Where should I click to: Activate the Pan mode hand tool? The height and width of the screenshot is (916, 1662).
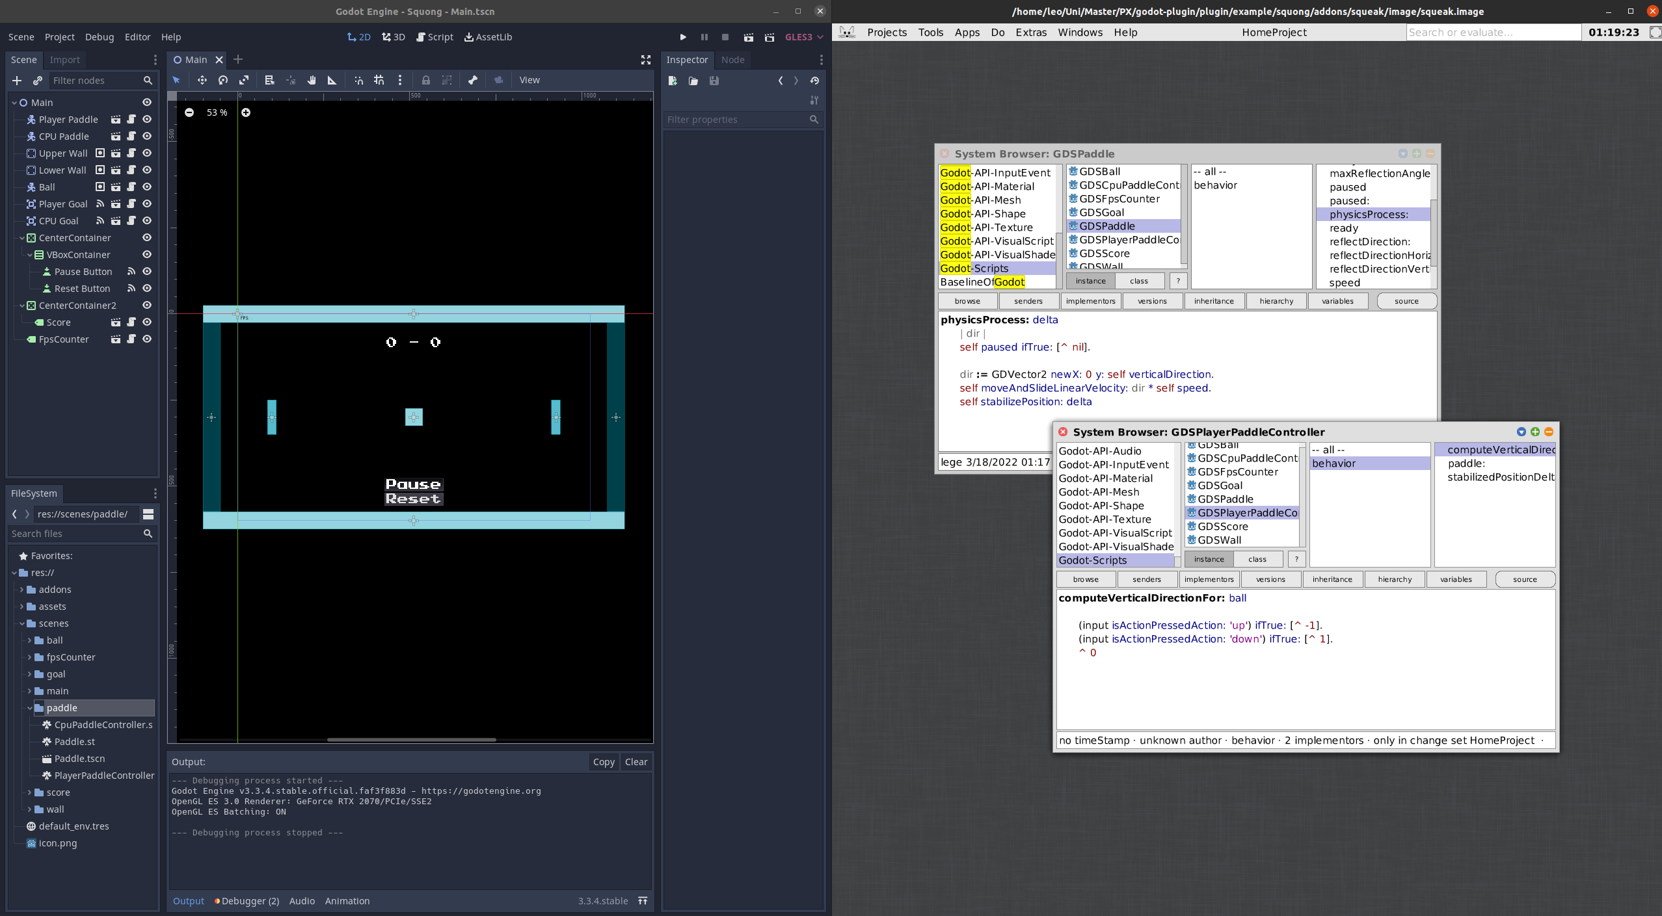(312, 80)
